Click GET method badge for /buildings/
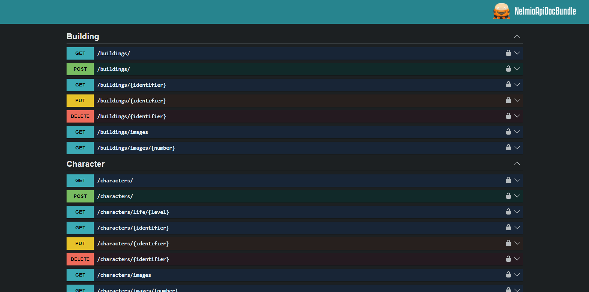The height and width of the screenshot is (292, 589). (80, 53)
